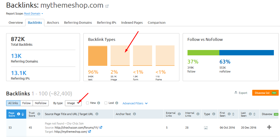
Task: Select All links filter toggle
Action: [13, 103]
